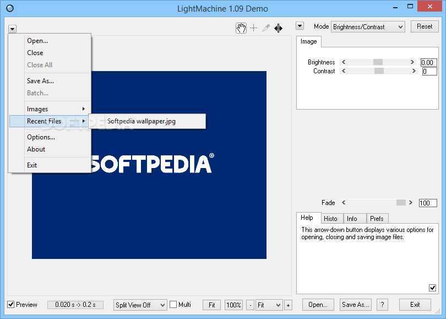Click the plus zoom in button
The height and width of the screenshot is (319, 446).
point(288,305)
